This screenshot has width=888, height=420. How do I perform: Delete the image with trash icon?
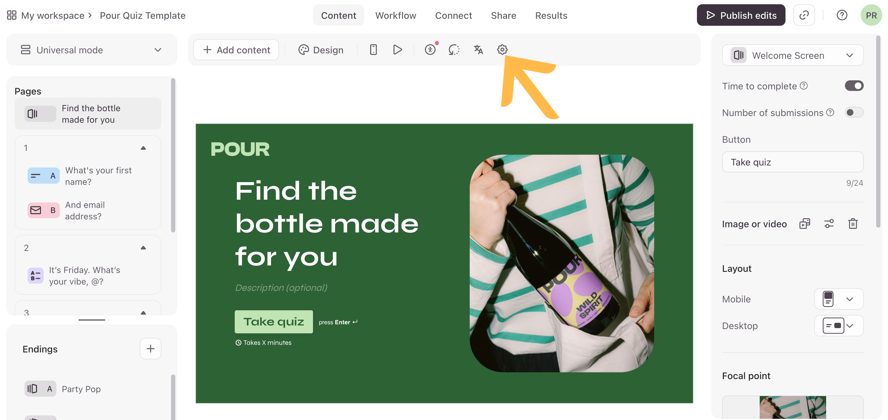coord(853,224)
